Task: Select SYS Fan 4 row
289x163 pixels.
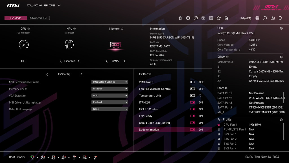Action: 250,148
